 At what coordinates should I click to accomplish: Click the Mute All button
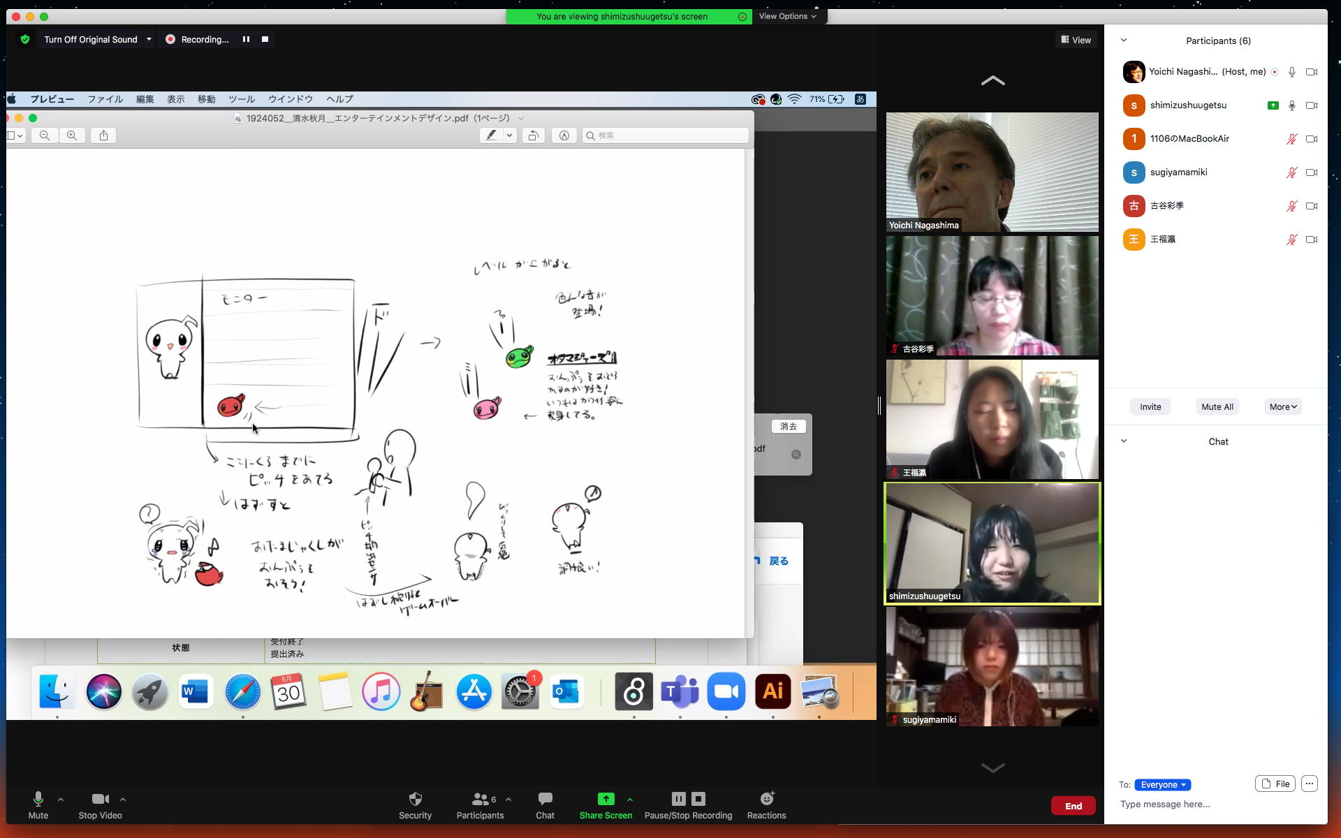tap(1217, 406)
